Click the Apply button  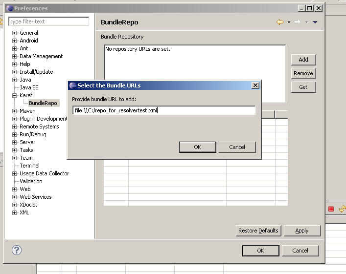(302, 231)
